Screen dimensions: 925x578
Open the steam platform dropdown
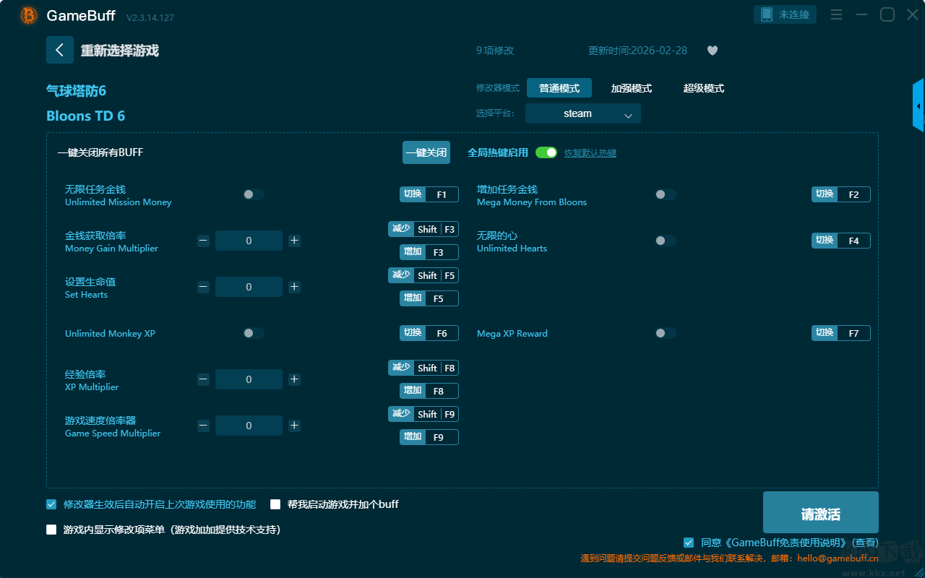click(x=582, y=113)
